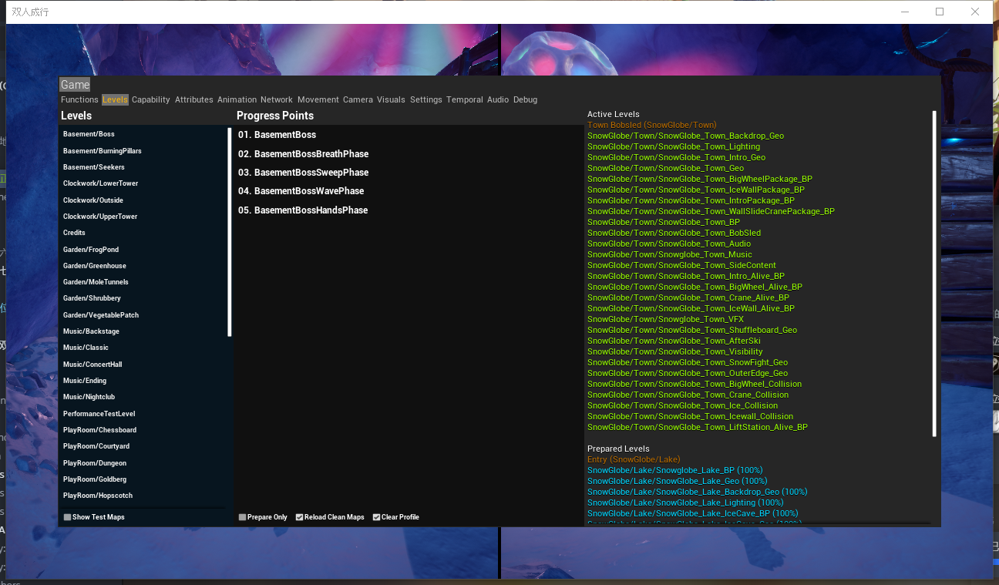The height and width of the screenshot is (585, 999).
Task: Click Town Bobsled (SnowGlobe/Town) entry
Action: [x=651, y=125]
